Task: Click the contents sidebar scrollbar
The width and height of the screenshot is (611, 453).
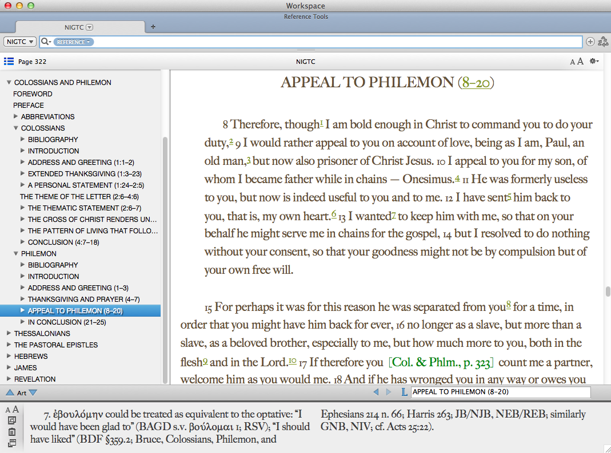Action: click(x=165, y=261)
